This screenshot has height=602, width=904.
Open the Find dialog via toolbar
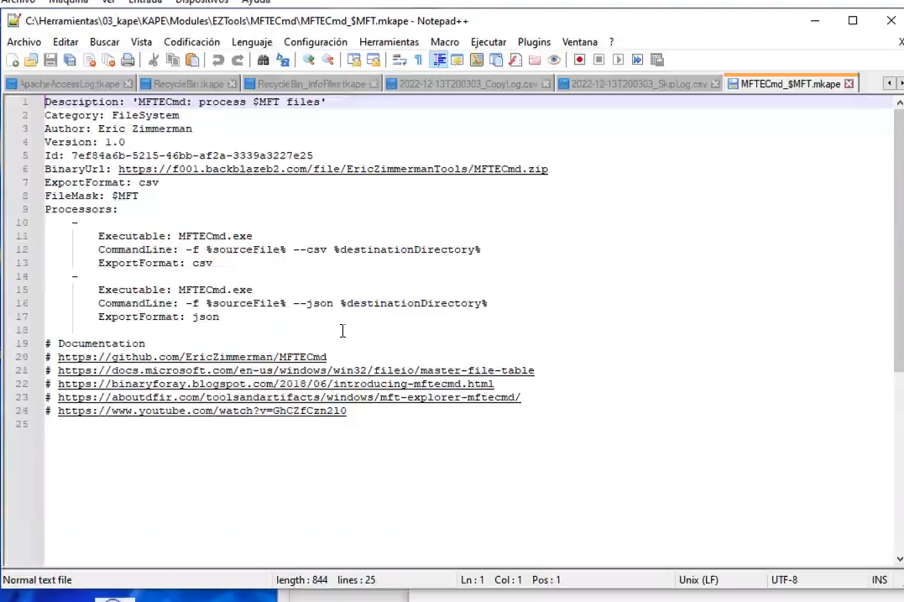tap(261, 60)
